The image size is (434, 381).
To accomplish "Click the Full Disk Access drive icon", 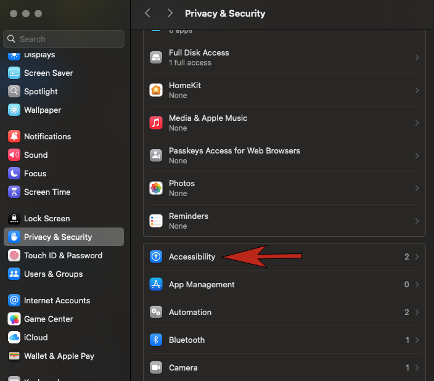I will [156, 57].
